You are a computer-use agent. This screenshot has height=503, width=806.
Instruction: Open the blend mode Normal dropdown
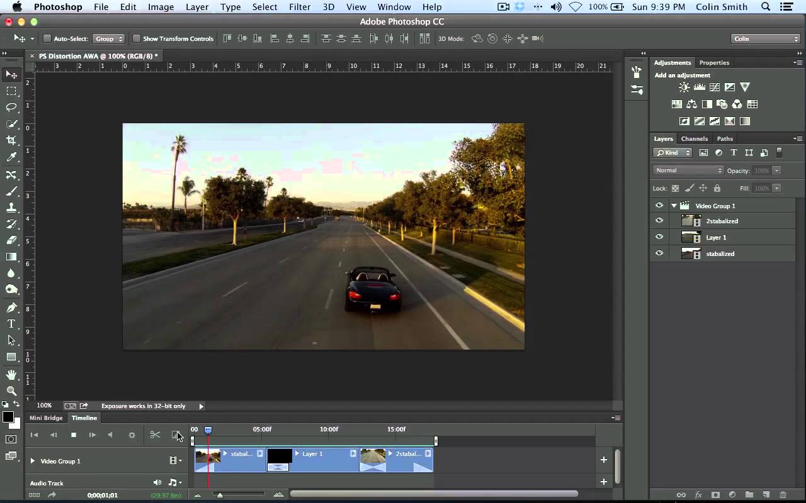point(688,170)
